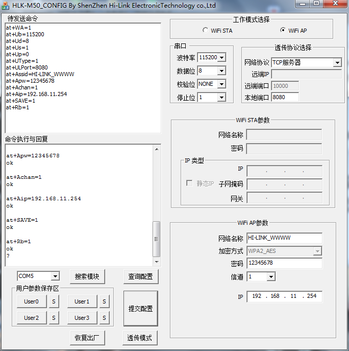This screenshot has width=349, height=351.
Task: Switch to transparent transmission mode
Action: coord(140,338)
